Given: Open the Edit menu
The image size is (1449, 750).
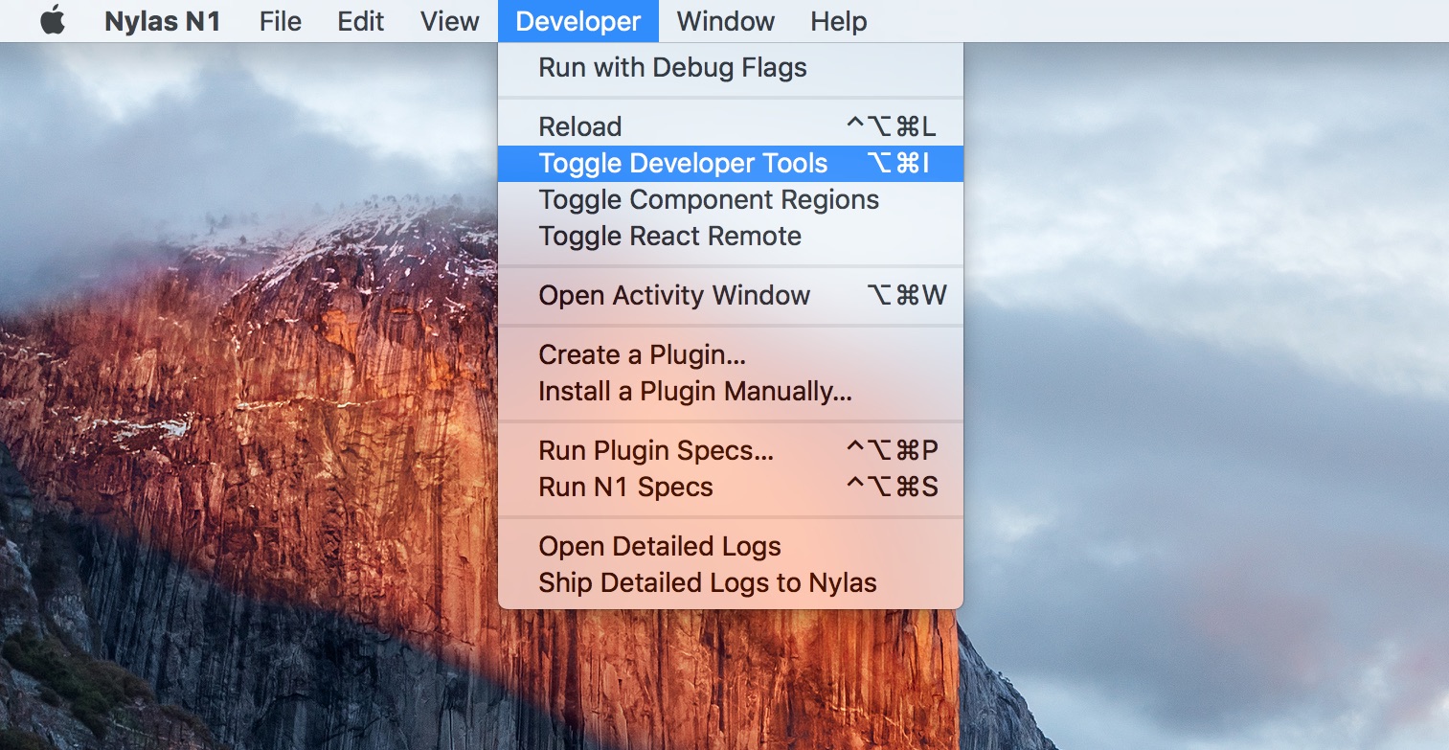Looking at the screenshot, I should (x=361, y=21).
